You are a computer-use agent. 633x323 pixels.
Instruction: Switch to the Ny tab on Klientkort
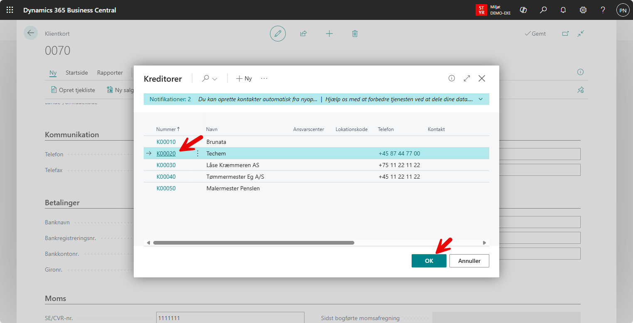click(53, 73)
